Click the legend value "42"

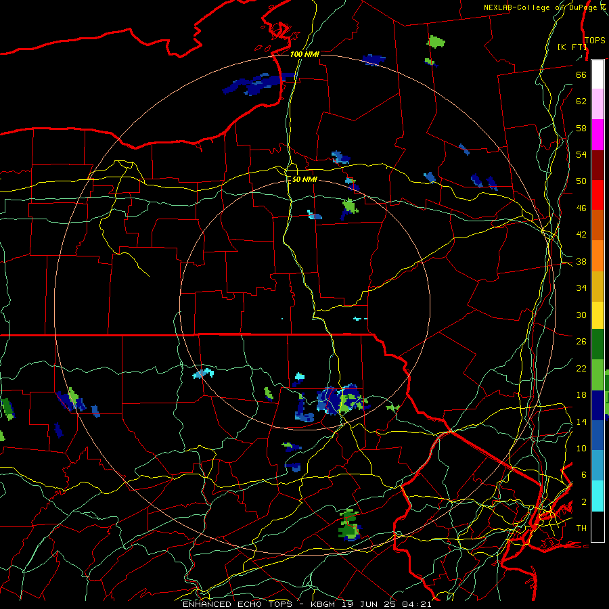(581, 235)
